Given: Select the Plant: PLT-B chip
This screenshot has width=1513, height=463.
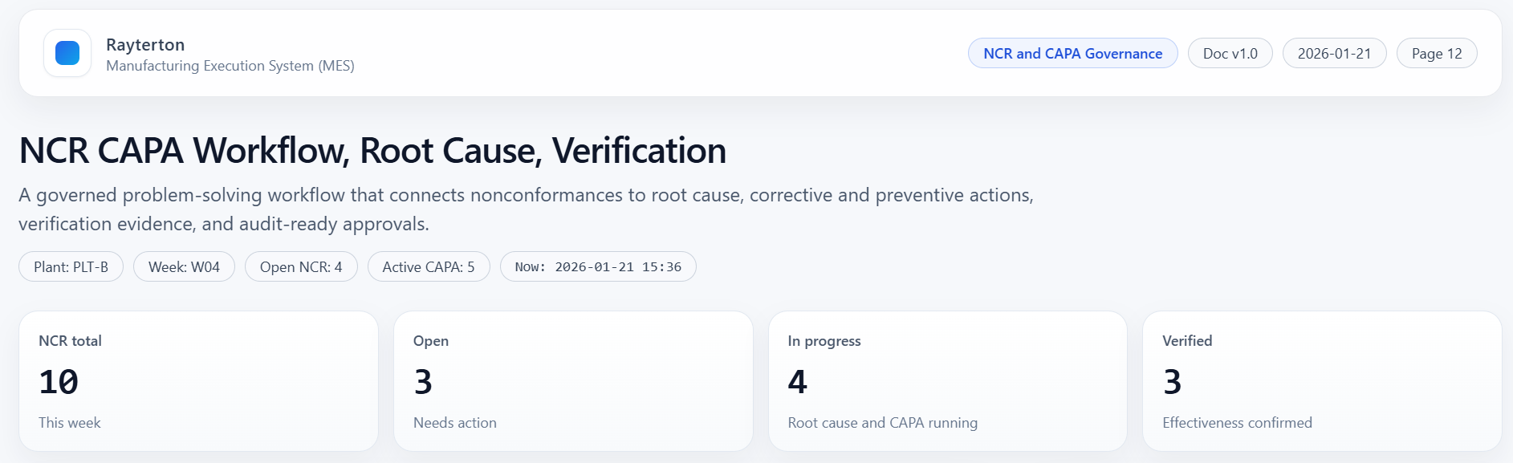Looking at the screenshot, I should click(71, 267).
